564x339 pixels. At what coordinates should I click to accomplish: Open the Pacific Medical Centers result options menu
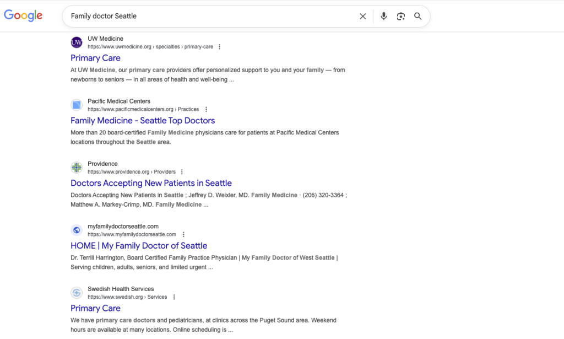pyautogui.click(x=205, y=109)
